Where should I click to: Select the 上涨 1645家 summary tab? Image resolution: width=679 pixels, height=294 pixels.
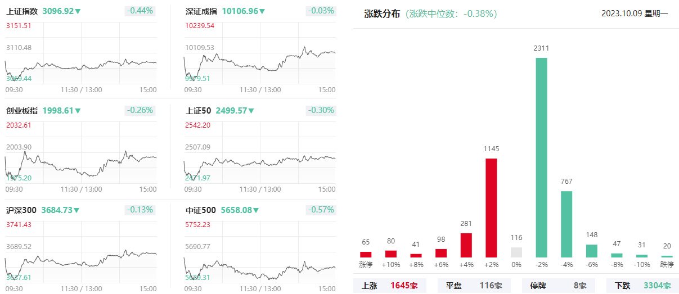[389, 286]
